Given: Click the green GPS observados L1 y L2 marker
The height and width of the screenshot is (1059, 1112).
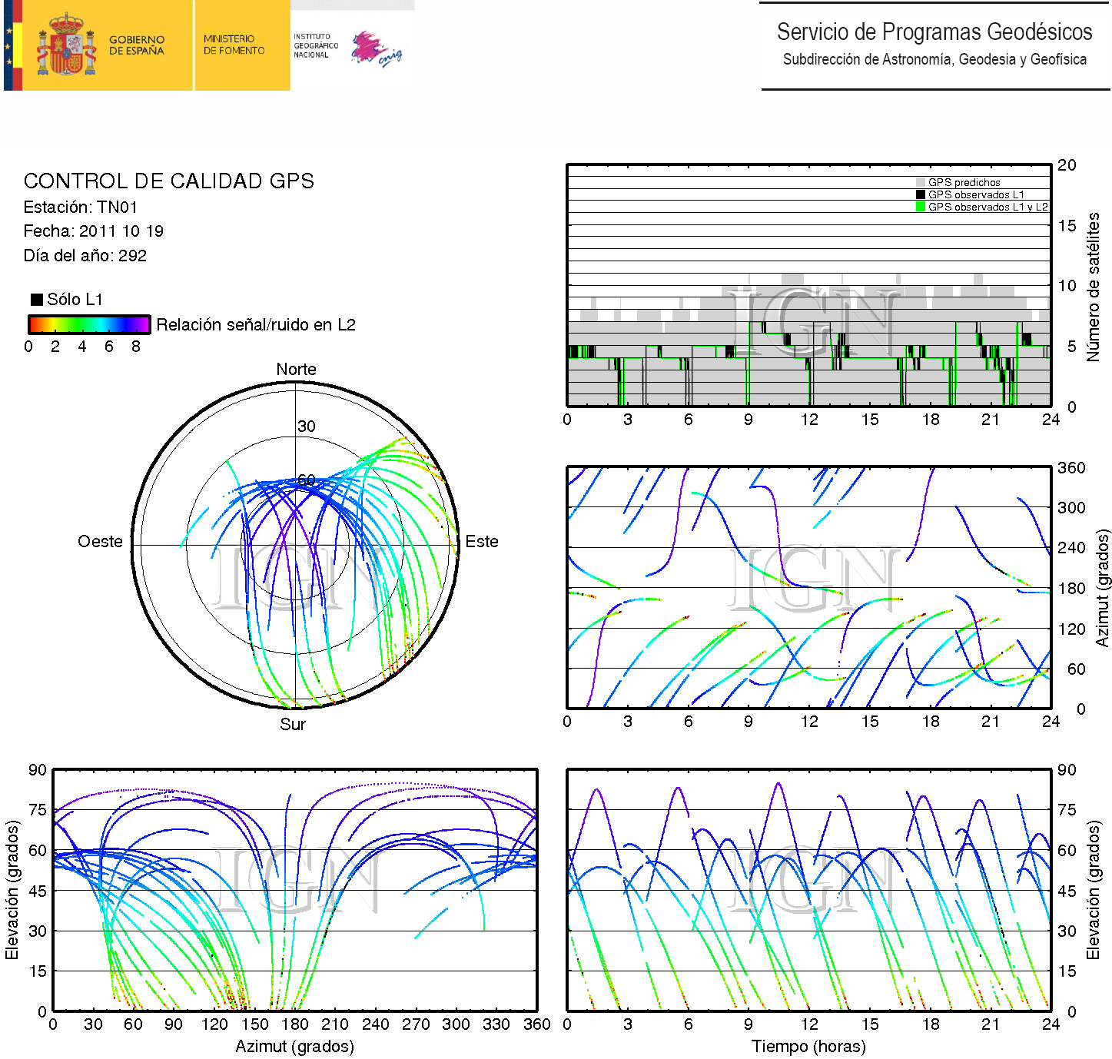Looking at the screenshot, I should pyautogui.click(x=920, y=207).
